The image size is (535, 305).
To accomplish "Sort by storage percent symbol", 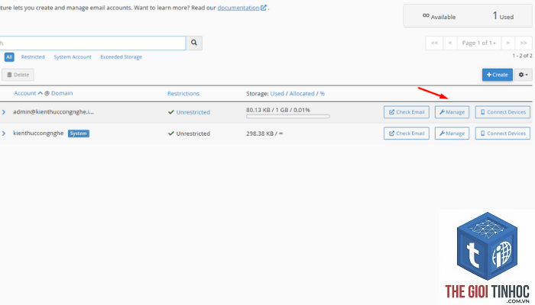I will 322,93.
